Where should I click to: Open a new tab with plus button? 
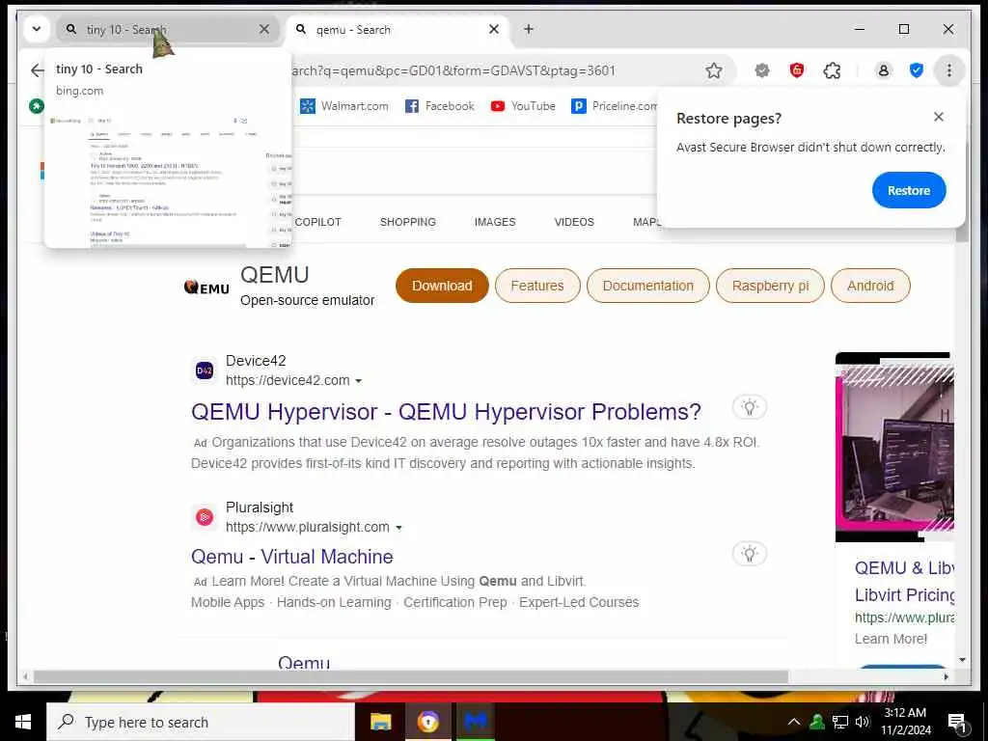coord(529,29)
